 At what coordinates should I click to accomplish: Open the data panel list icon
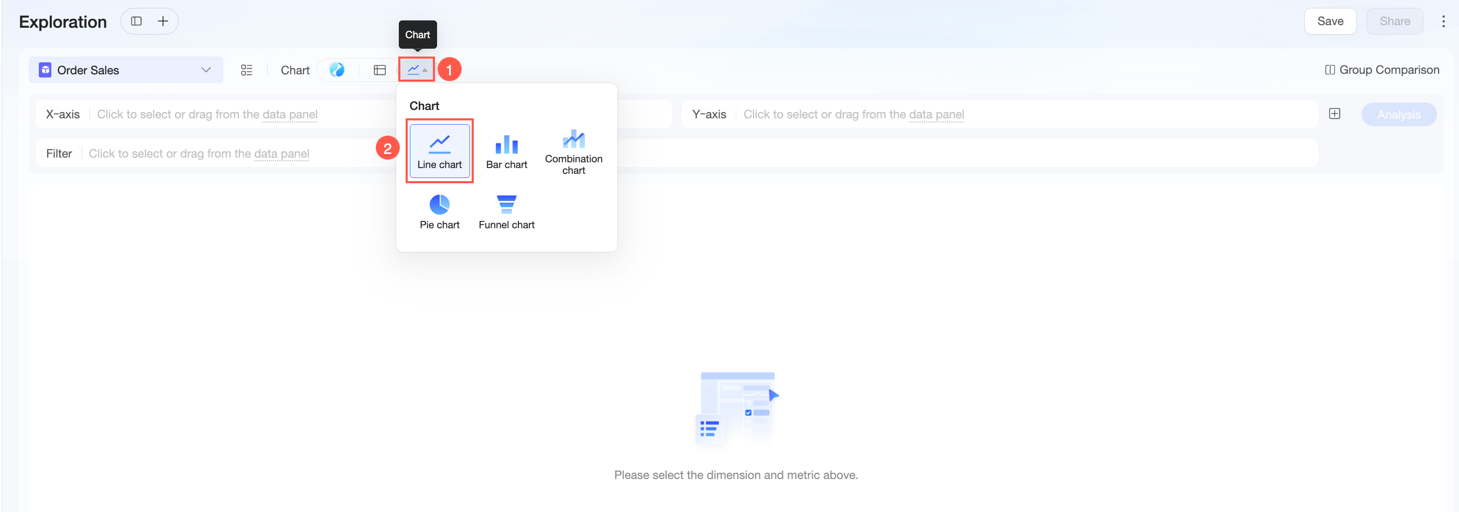coord(246,70)
